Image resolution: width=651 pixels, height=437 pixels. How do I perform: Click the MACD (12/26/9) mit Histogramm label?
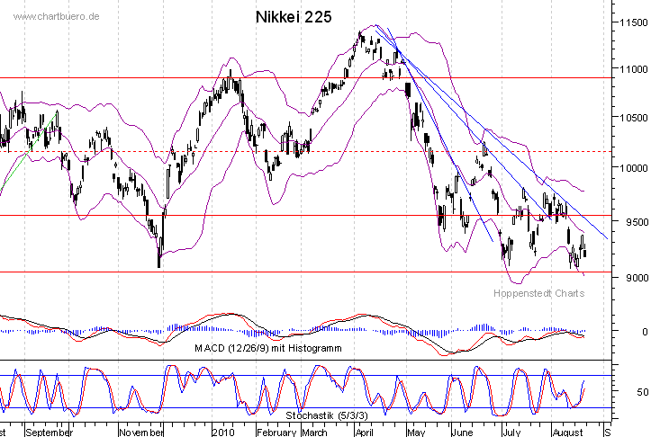[268, 348]
